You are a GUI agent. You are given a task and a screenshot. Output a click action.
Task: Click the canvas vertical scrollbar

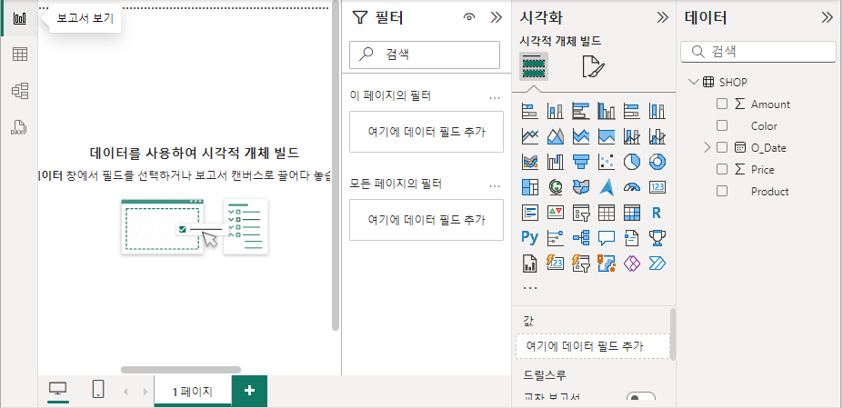[336, 165]
